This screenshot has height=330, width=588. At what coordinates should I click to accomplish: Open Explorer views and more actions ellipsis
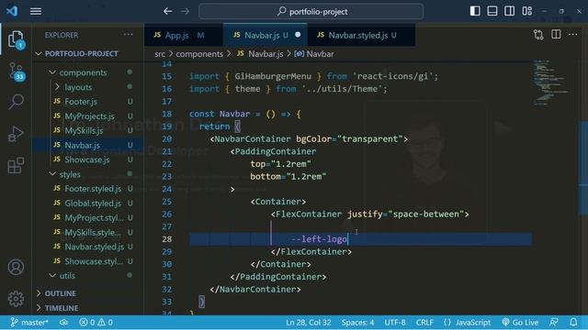click(x=129, y=35)
